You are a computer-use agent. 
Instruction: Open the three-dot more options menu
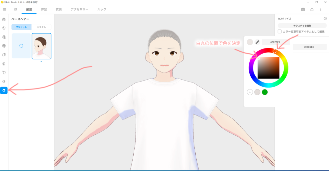pos(321,9)
